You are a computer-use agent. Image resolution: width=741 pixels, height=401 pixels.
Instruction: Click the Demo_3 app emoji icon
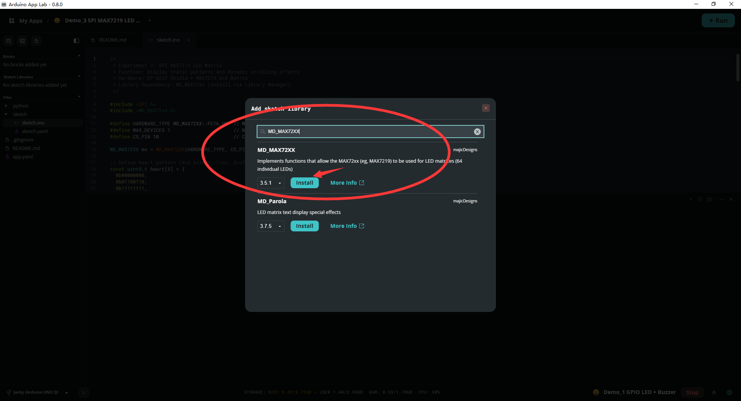57,20
